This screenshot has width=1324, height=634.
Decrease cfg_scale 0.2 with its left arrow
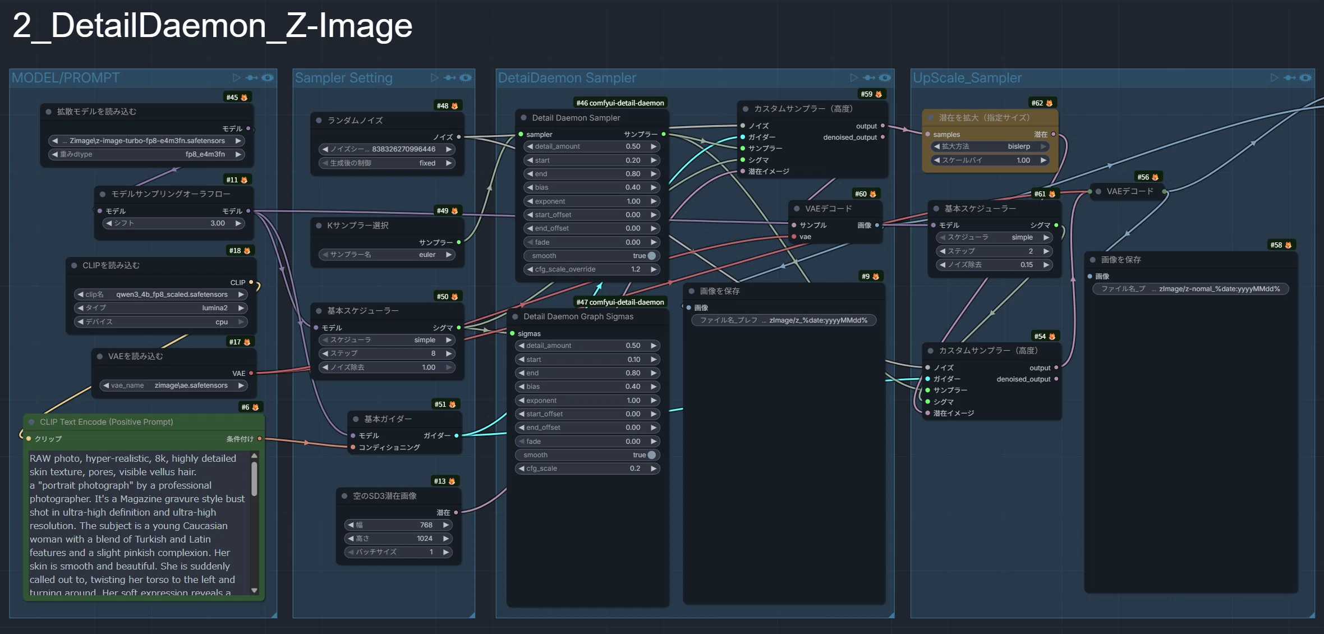521,468
